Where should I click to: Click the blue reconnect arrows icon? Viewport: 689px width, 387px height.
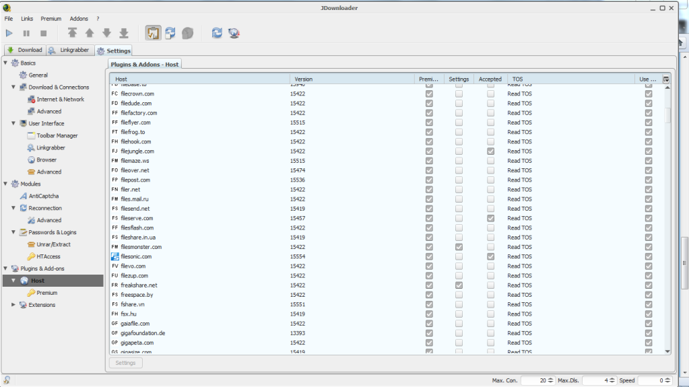tap(217, 33)
